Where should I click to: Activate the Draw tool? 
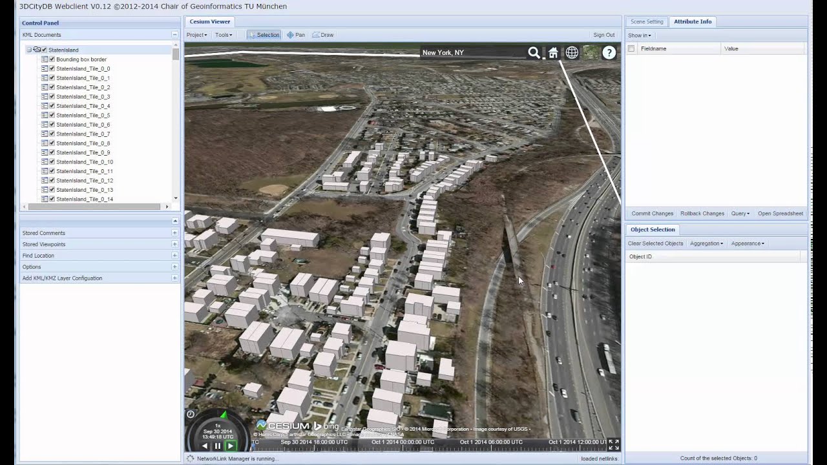[323, 35]
